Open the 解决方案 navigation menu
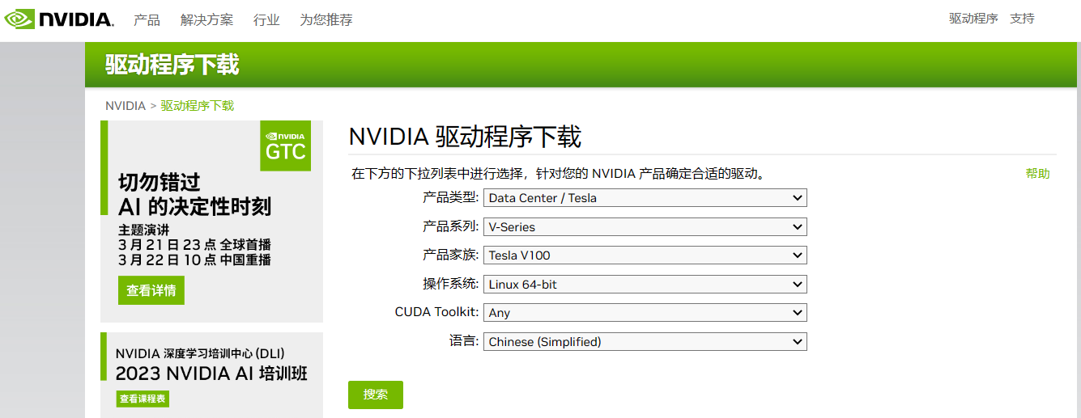 (x=206, y=19)
